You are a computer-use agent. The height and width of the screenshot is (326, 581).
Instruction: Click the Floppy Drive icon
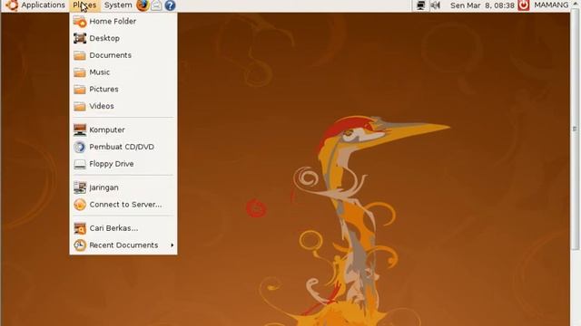(x=80, y=164)
